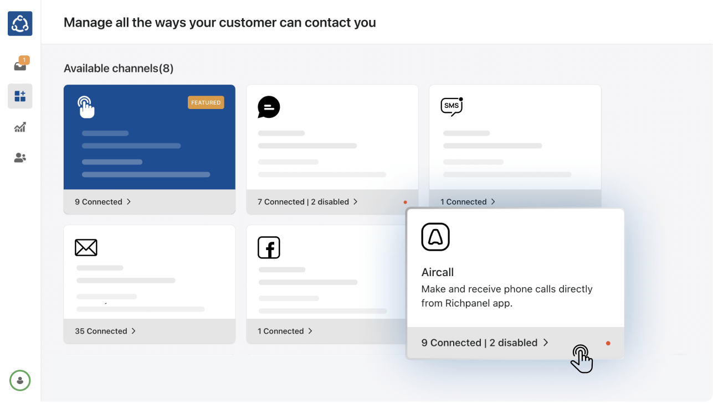Open the inbox with notification badge
This screenshot has width=713, height=415.
(20, 66)
